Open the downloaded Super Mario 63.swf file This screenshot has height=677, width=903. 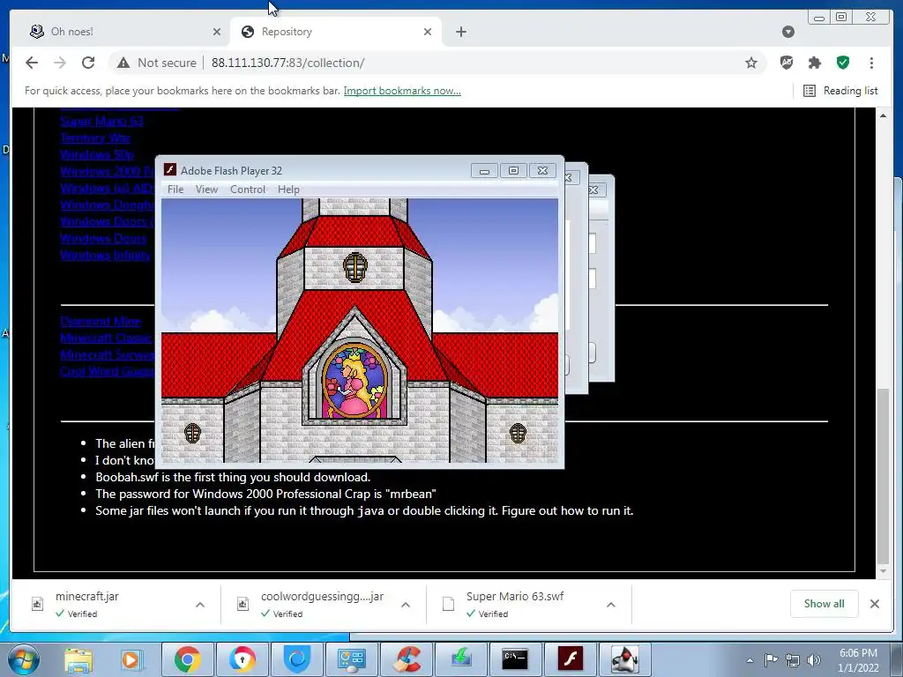(514, 597)
